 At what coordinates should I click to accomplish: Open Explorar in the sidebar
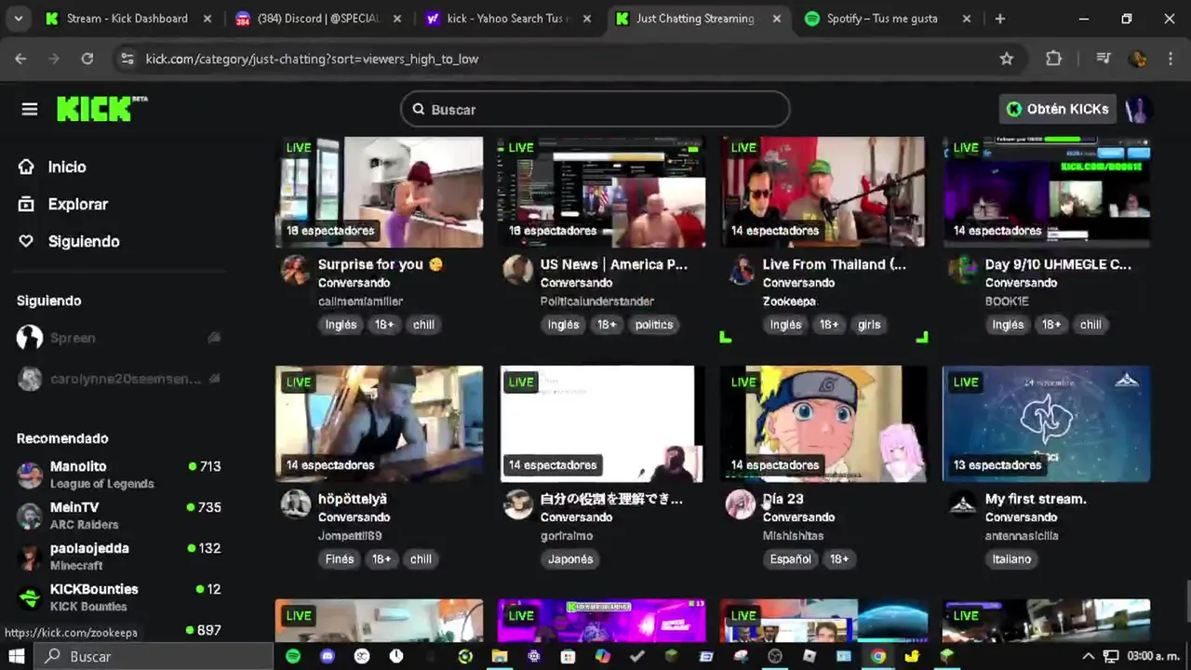[78, 204]
